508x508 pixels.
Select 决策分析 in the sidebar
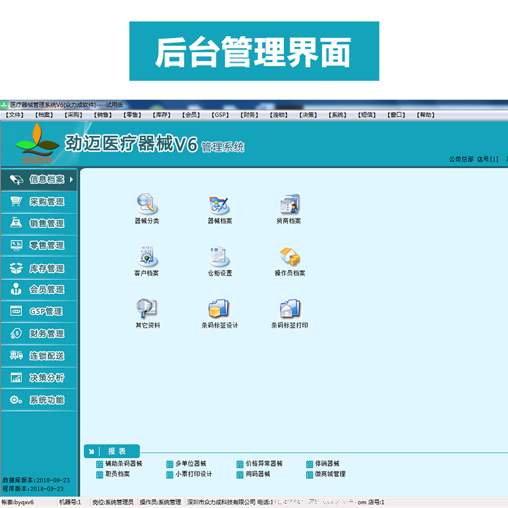click(x=39, y=378)
